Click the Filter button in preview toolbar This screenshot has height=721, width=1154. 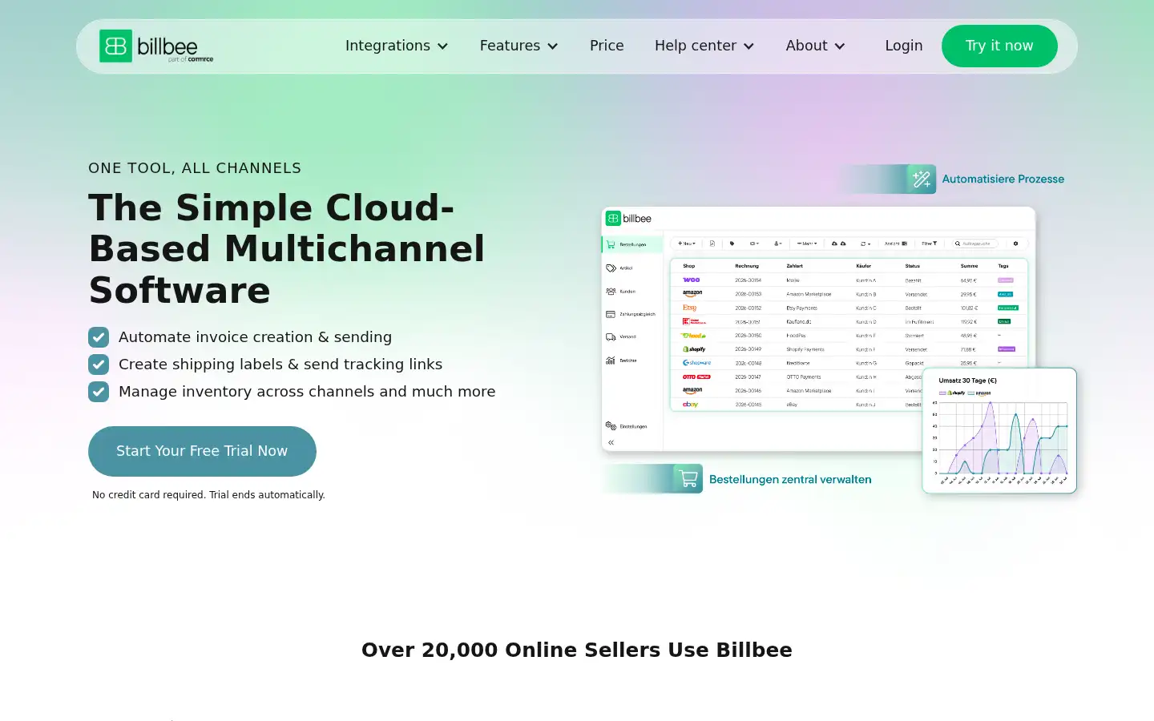pyautogui.click(x=929, y=244)
